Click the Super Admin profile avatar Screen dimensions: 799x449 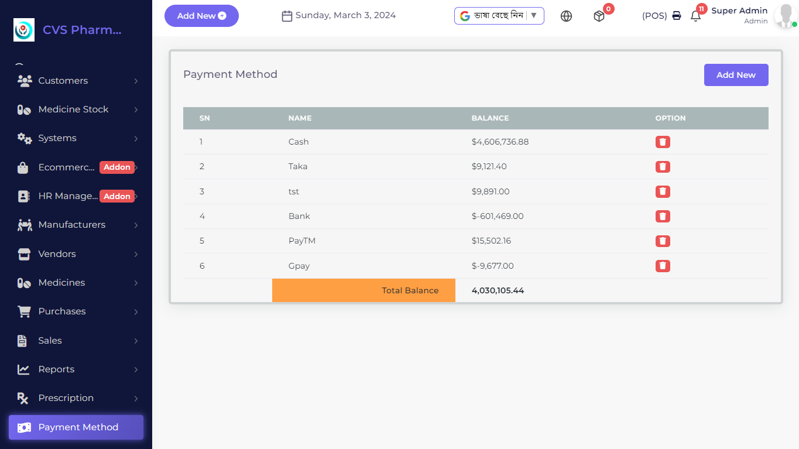[x=784, y=16]
